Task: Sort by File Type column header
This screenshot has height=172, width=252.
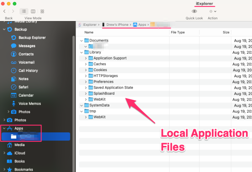Action: click(178, 32)
